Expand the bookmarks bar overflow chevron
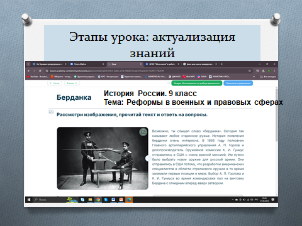 pos(254,77)
